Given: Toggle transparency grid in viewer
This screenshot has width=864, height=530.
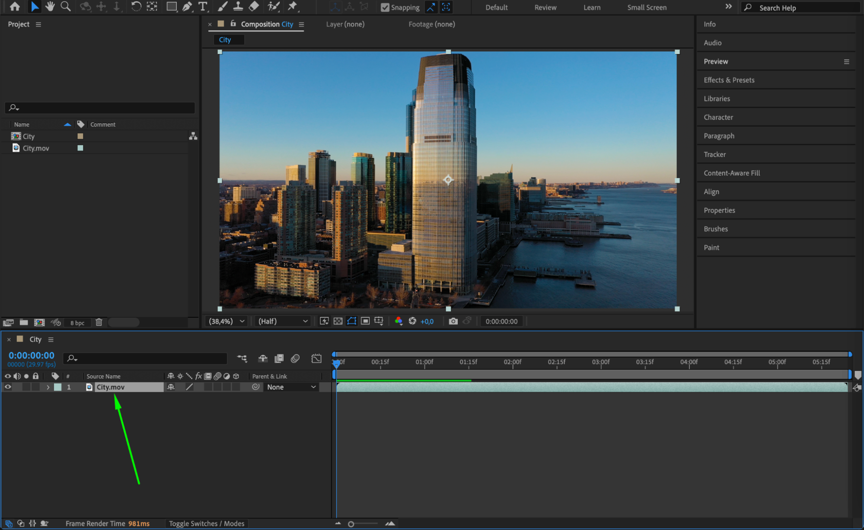Looking at the screenshot, I should (338, 321).
